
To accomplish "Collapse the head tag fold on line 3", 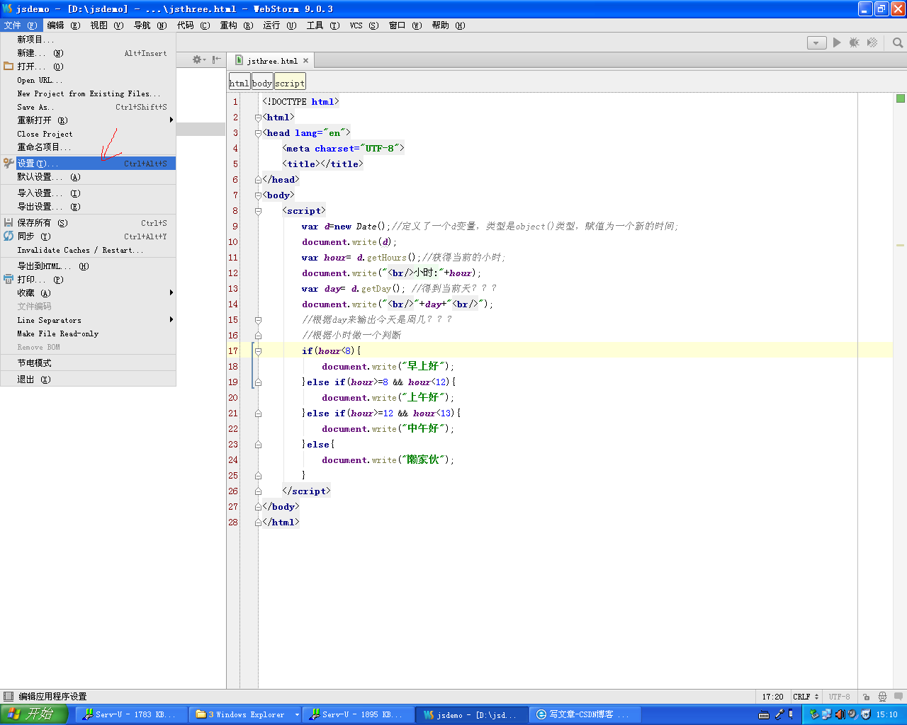I will tap(258, 133).
